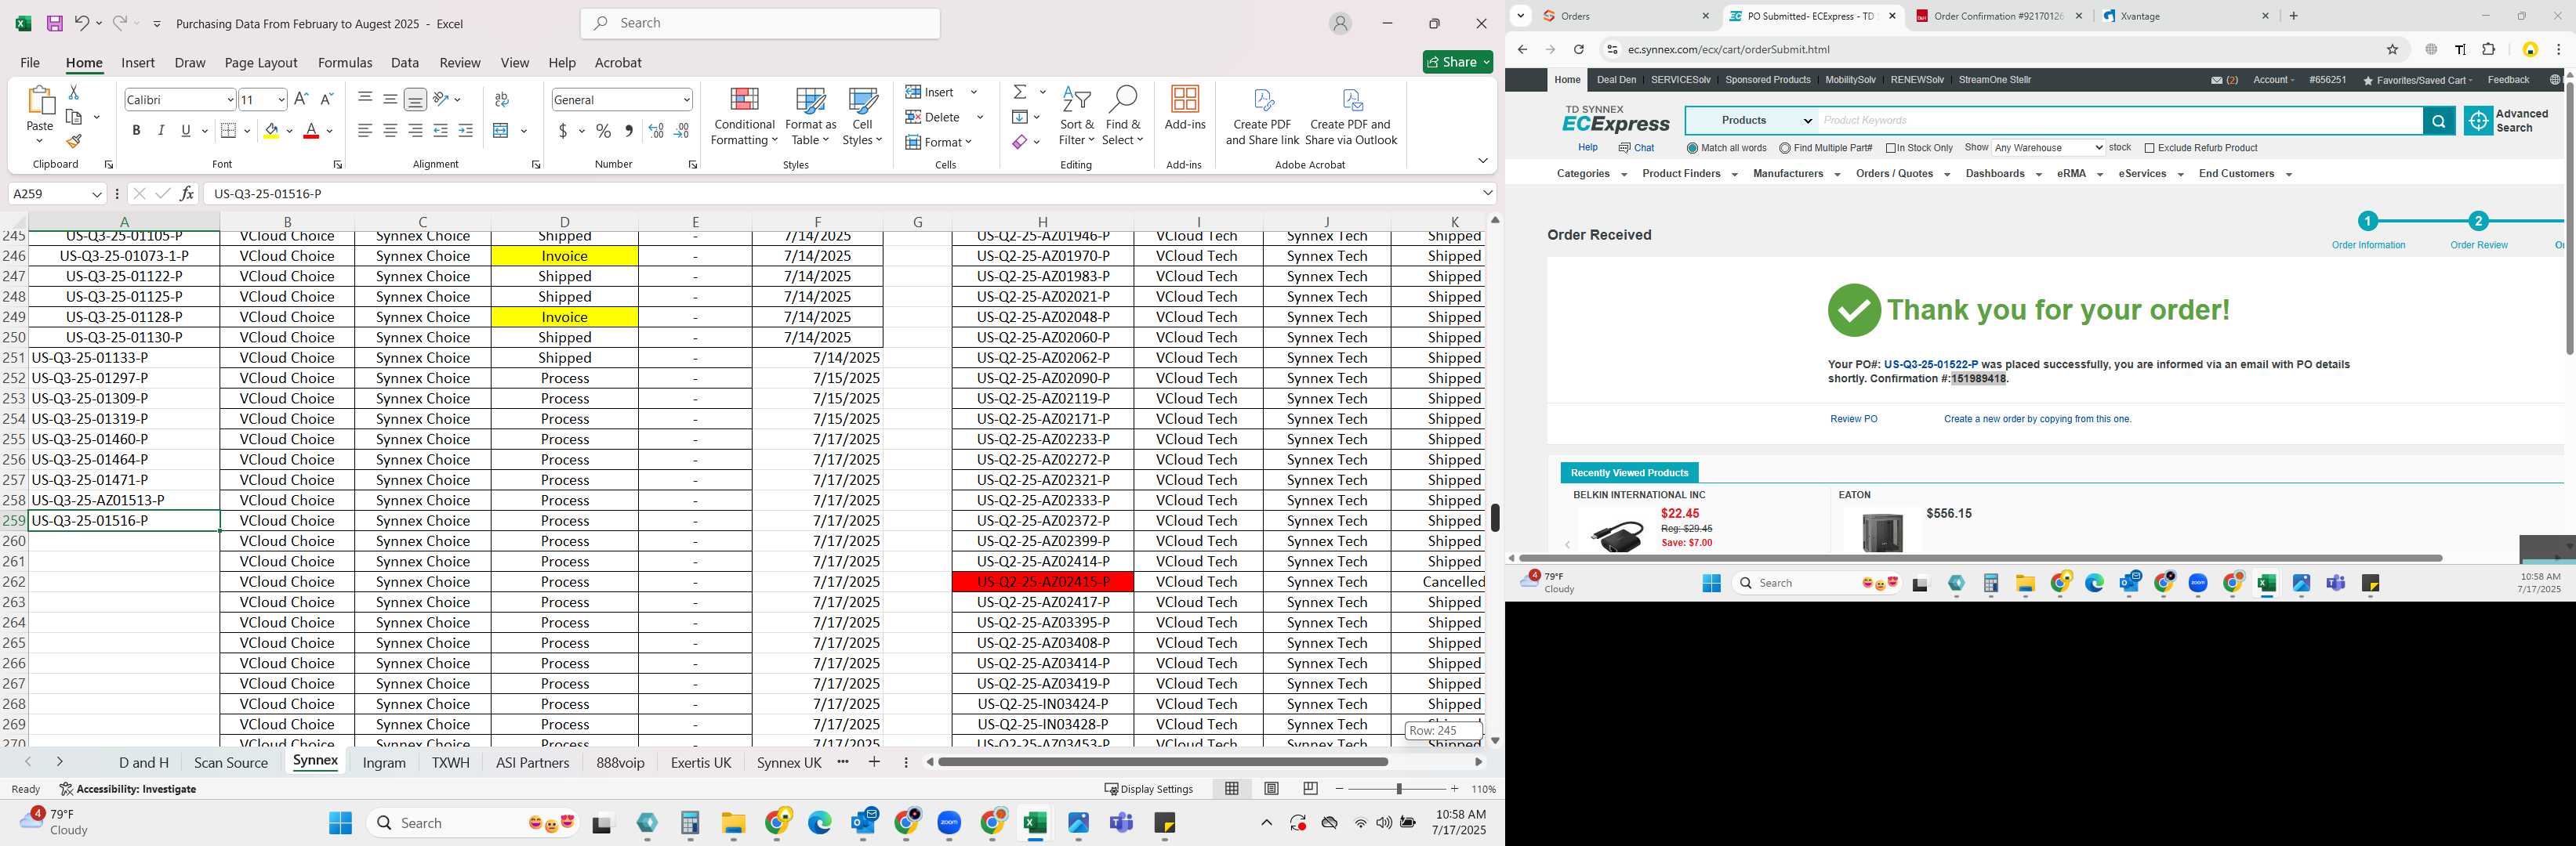The width and height of the screenshot is (2576, 846).
Task: Expand the Name Box A259 dropdown
Action: tap(96, 193)
